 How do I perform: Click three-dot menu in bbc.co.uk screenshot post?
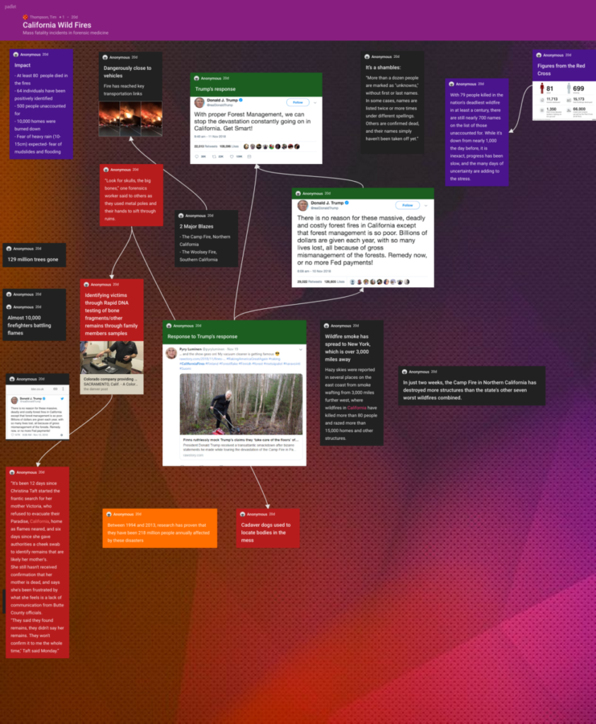63,389
